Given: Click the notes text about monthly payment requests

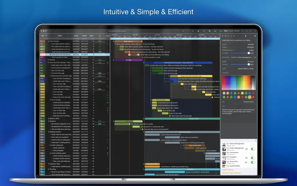Looking at the screenshot, I should [238, 112].
